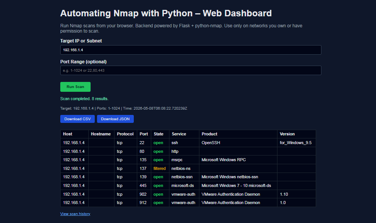Click the filtered state cell
The width and height of the screenshot is (376, 223).
click(160, 168)
